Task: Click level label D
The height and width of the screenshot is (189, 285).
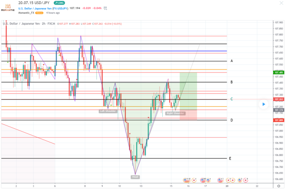Action: (x=232, y=120)
